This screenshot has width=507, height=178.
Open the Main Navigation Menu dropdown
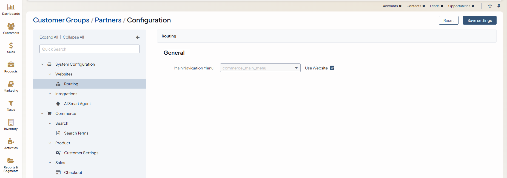pos(260,68)
